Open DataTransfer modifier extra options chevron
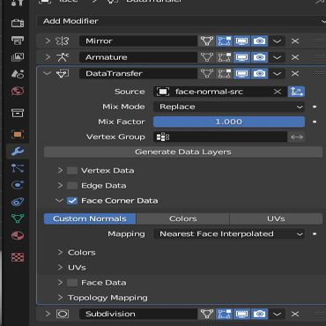The image size is (326, 326). click(x=277, y=73)
